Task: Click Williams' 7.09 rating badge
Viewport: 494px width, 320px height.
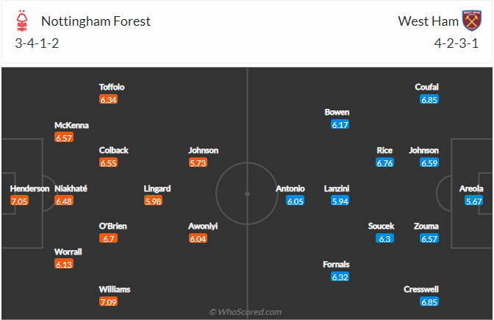Action: tap(109, 302)
